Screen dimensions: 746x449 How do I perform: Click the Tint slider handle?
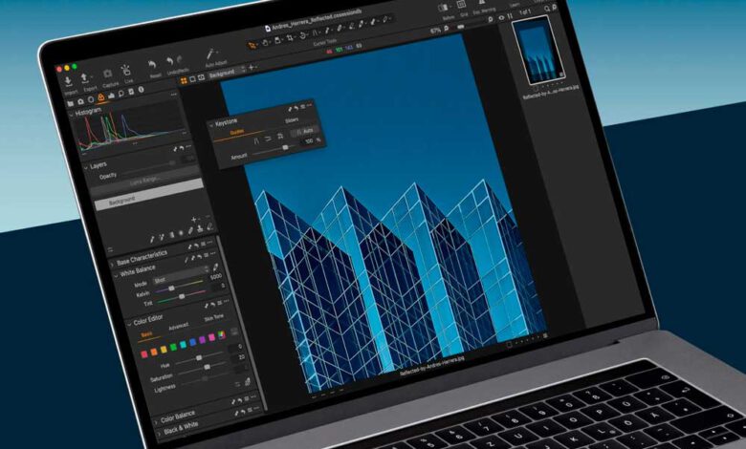[x=182, y=296]
